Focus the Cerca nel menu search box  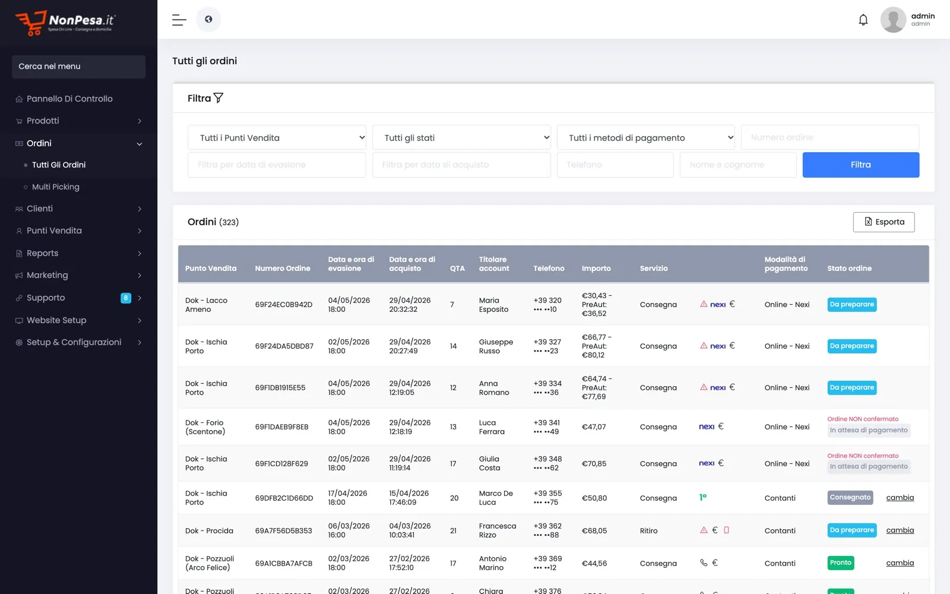coord(78,67)
